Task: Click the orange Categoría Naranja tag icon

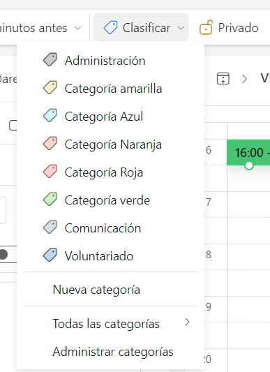Action: [x=50, y=144]
